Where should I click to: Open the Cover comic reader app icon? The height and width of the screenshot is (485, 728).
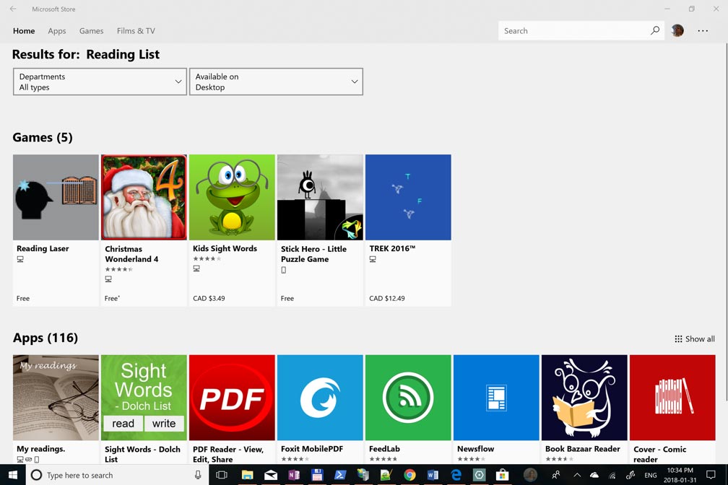click(x=672, y=398)
